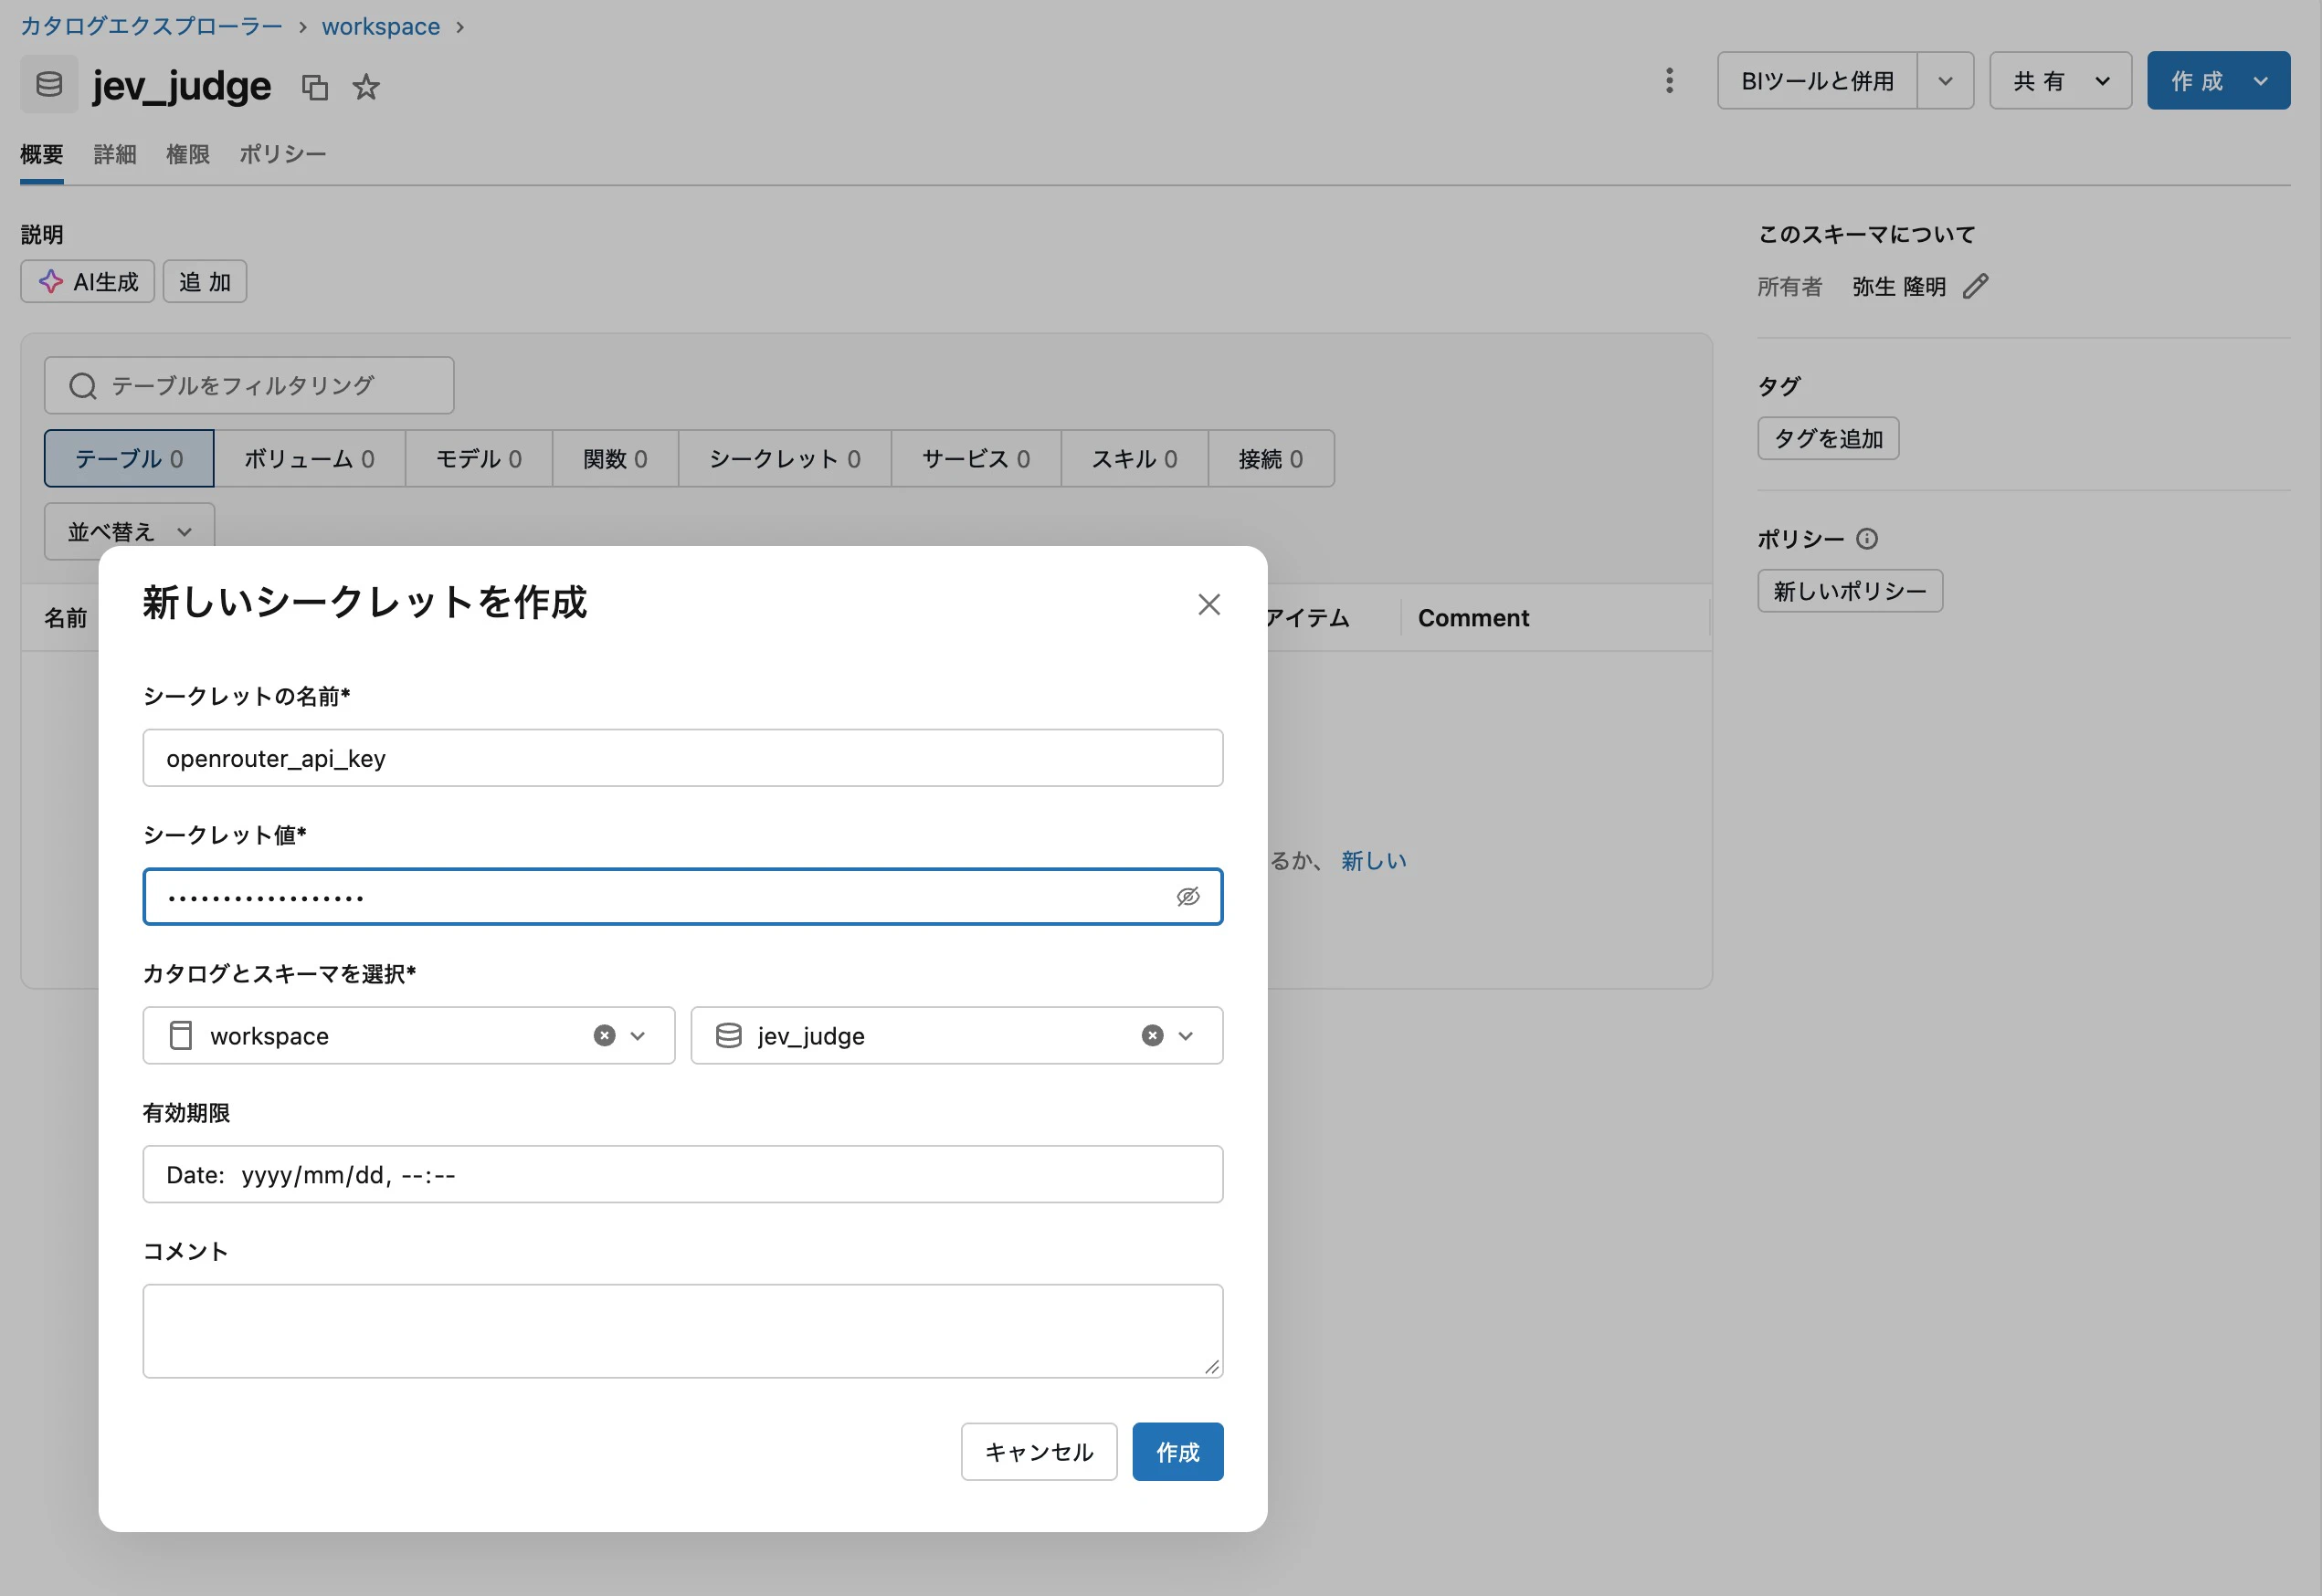
Task: Click the Comment column header
Action: click(x=1473, y=618)
